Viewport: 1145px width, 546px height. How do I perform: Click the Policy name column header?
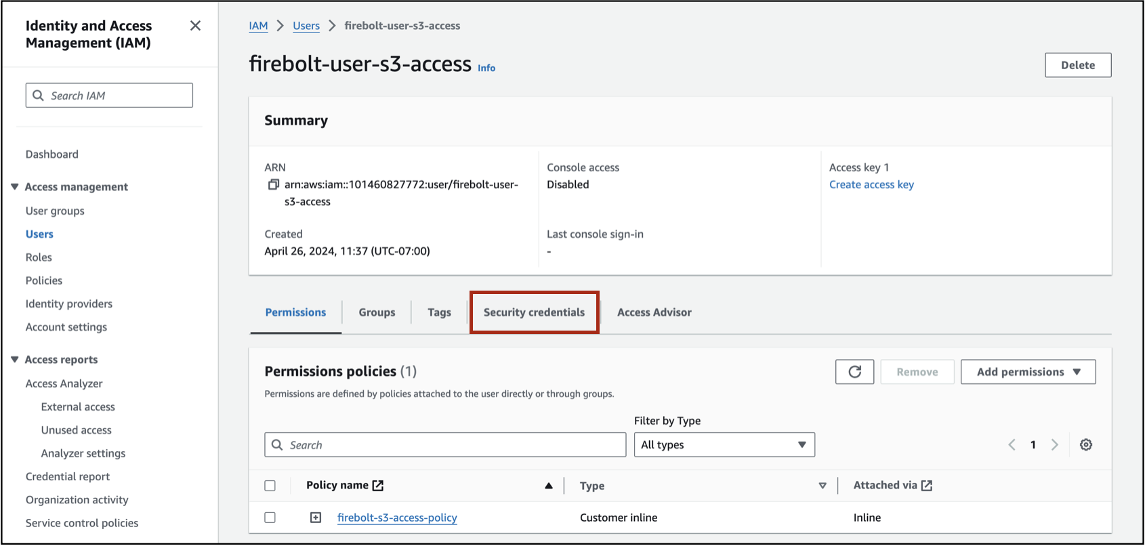click(337, 486)
